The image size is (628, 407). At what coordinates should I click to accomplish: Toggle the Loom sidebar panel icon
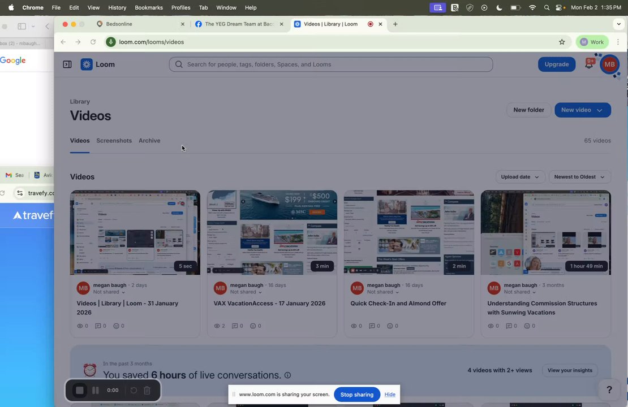(67, 64)
